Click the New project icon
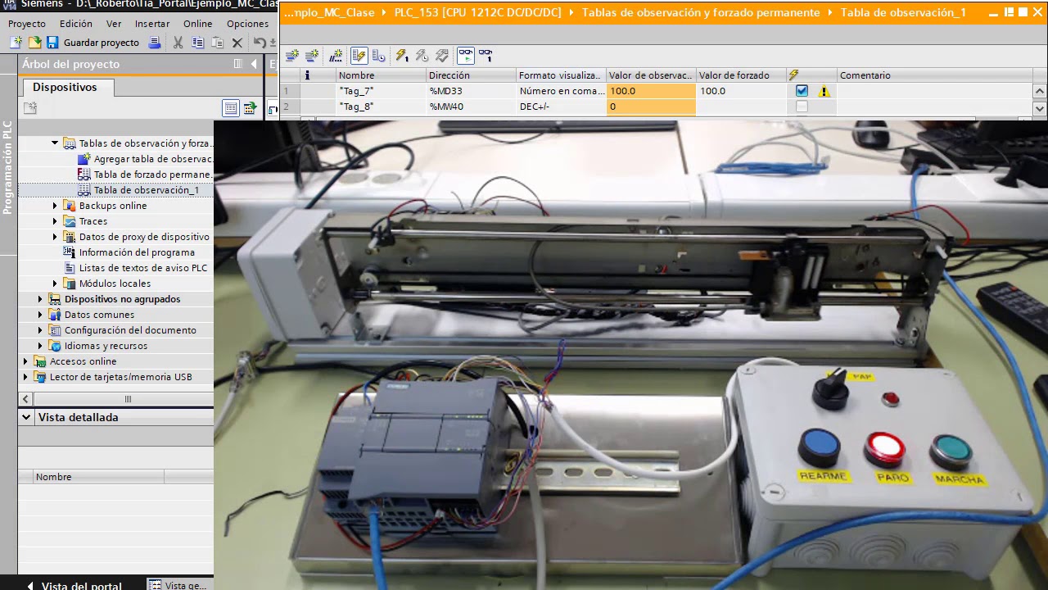The height and width of the screenshot is (590, 1048). [x=16, y=43]
